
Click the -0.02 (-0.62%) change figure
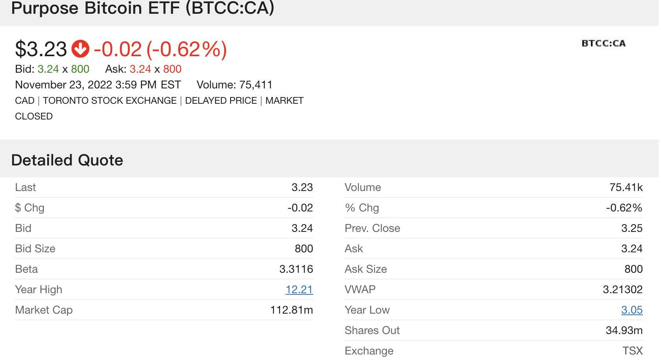pyautogui.click(x=160, y=49)
